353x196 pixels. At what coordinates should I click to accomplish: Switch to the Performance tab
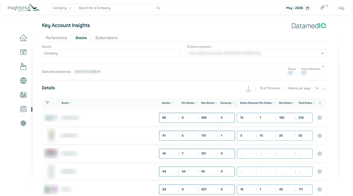click(56, 38)
